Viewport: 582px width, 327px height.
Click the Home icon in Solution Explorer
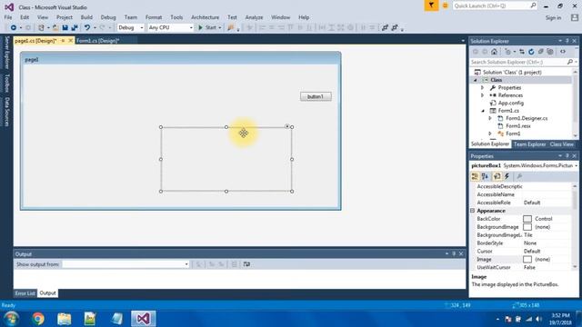coord(494,52)
